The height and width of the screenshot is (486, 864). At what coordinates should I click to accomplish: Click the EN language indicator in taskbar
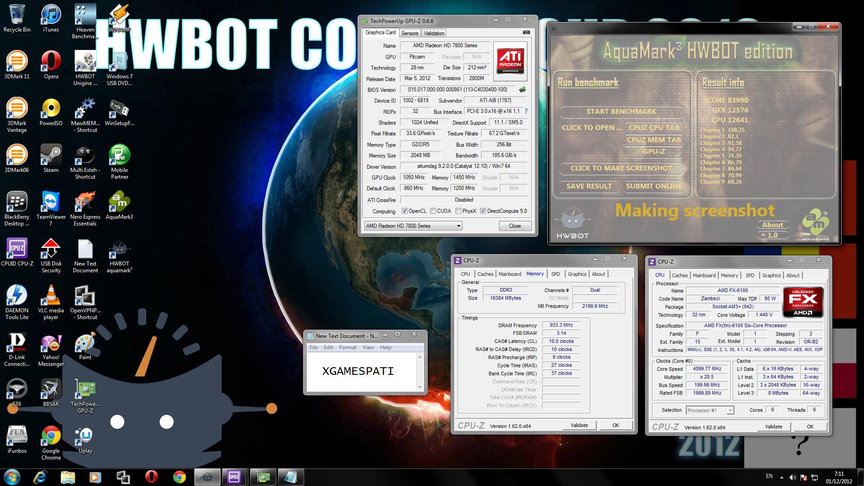pyautogui.click(x=769, y=476)
